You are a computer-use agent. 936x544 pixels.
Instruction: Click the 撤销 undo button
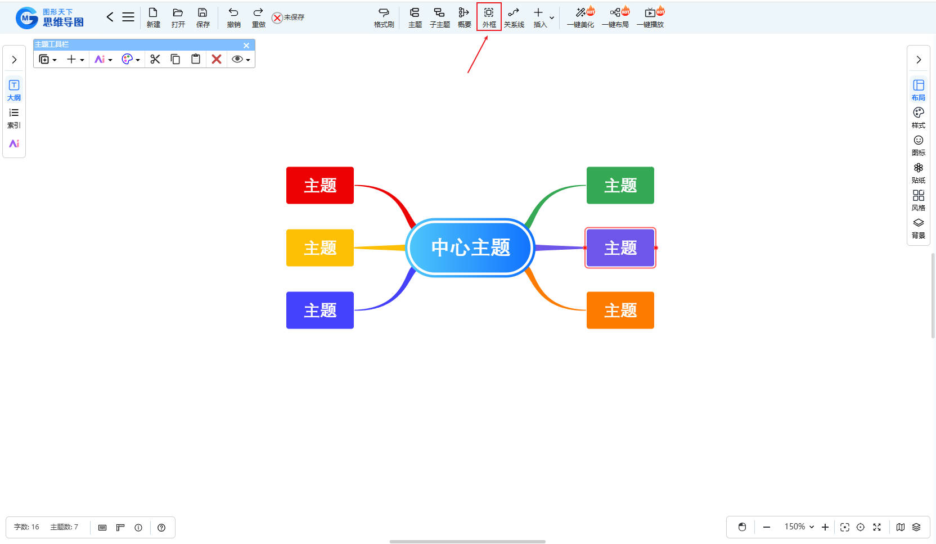tap(233, 17)
